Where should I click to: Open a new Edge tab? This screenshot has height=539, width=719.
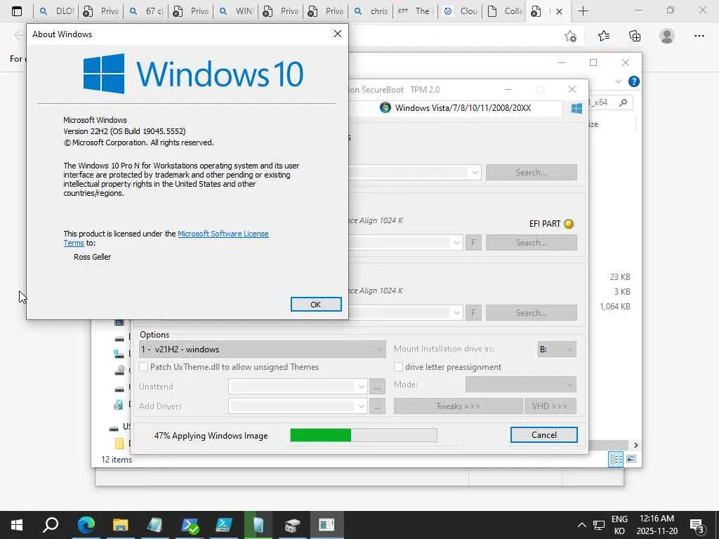click(x=583, y=11)
